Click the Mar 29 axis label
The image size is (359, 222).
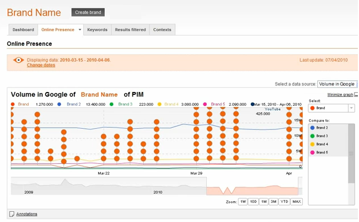point(196,173)
